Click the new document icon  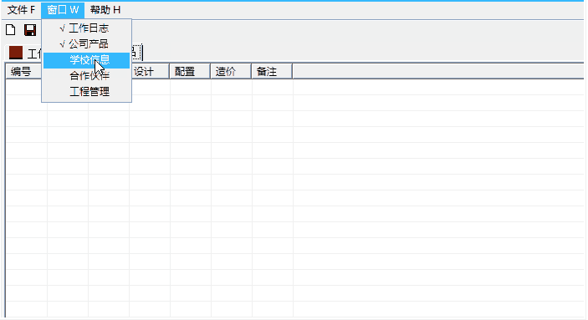click(x=11, y=30)
